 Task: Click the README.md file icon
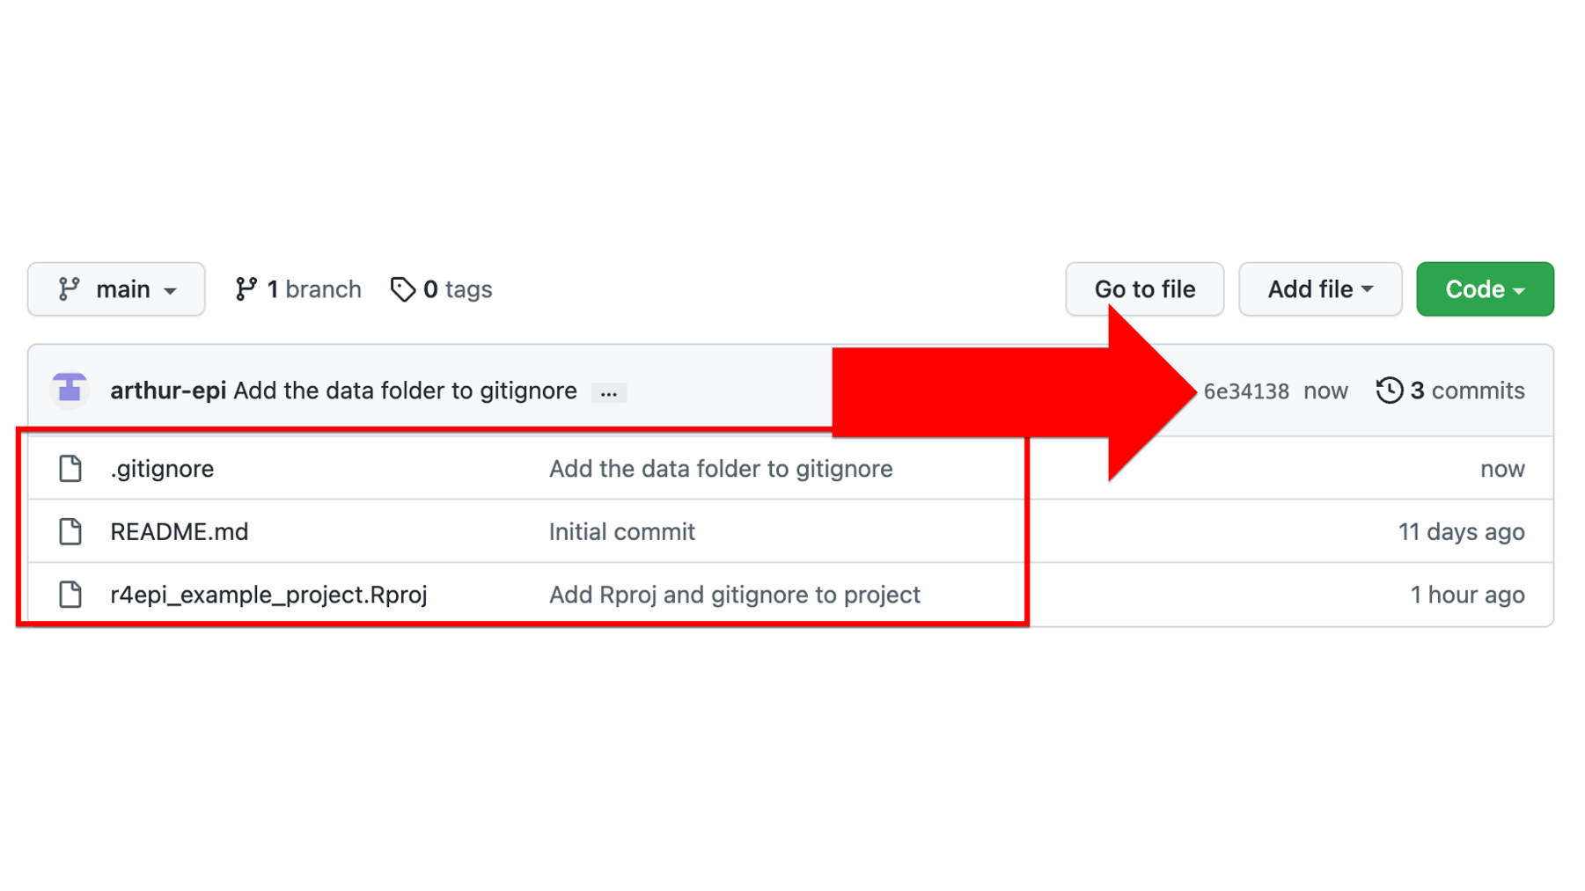[x=70, y=531]
